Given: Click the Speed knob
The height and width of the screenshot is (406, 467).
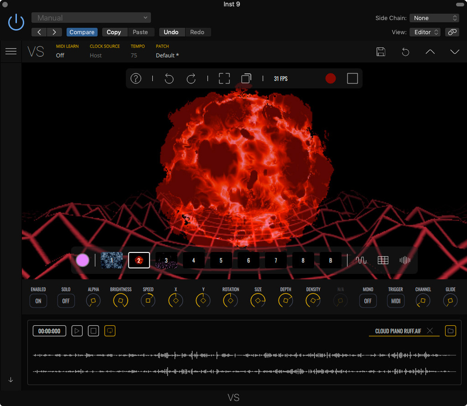Looking at the screenshot, I should [x=148, y=301].
